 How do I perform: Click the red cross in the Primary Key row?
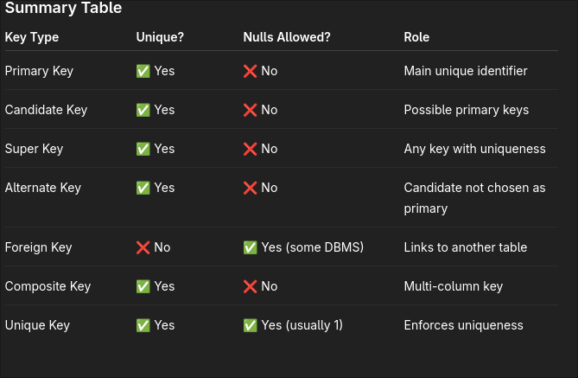[x=251, y=71]
